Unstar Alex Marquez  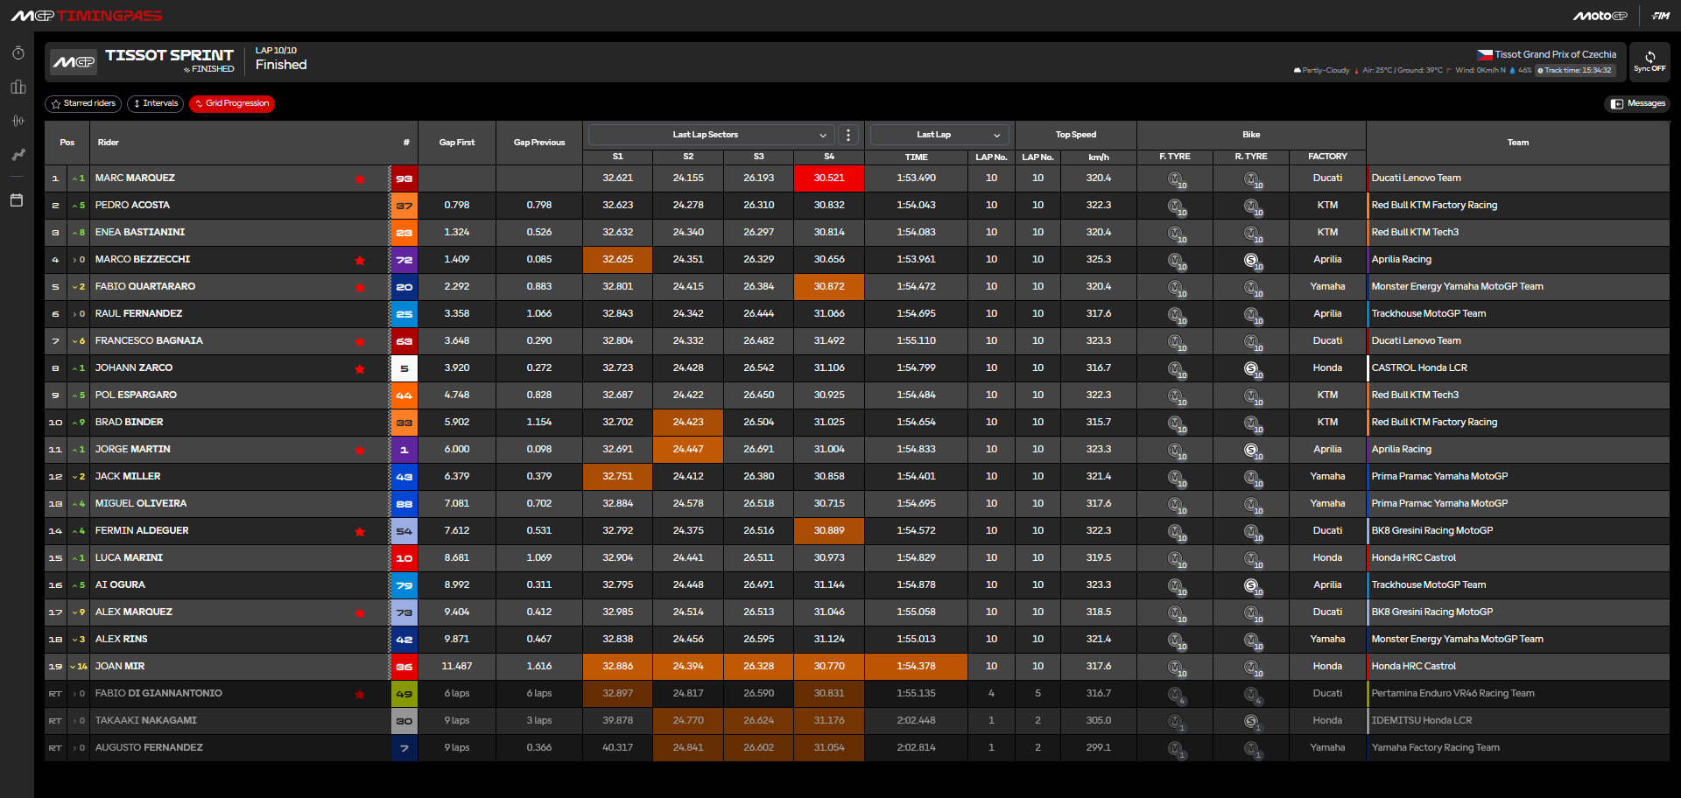(x=360, y=612)
